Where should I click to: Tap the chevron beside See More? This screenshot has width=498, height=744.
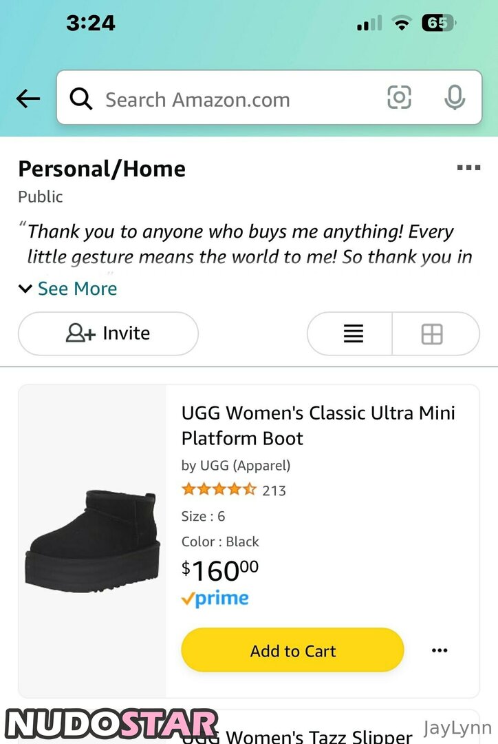click(25, 289)
